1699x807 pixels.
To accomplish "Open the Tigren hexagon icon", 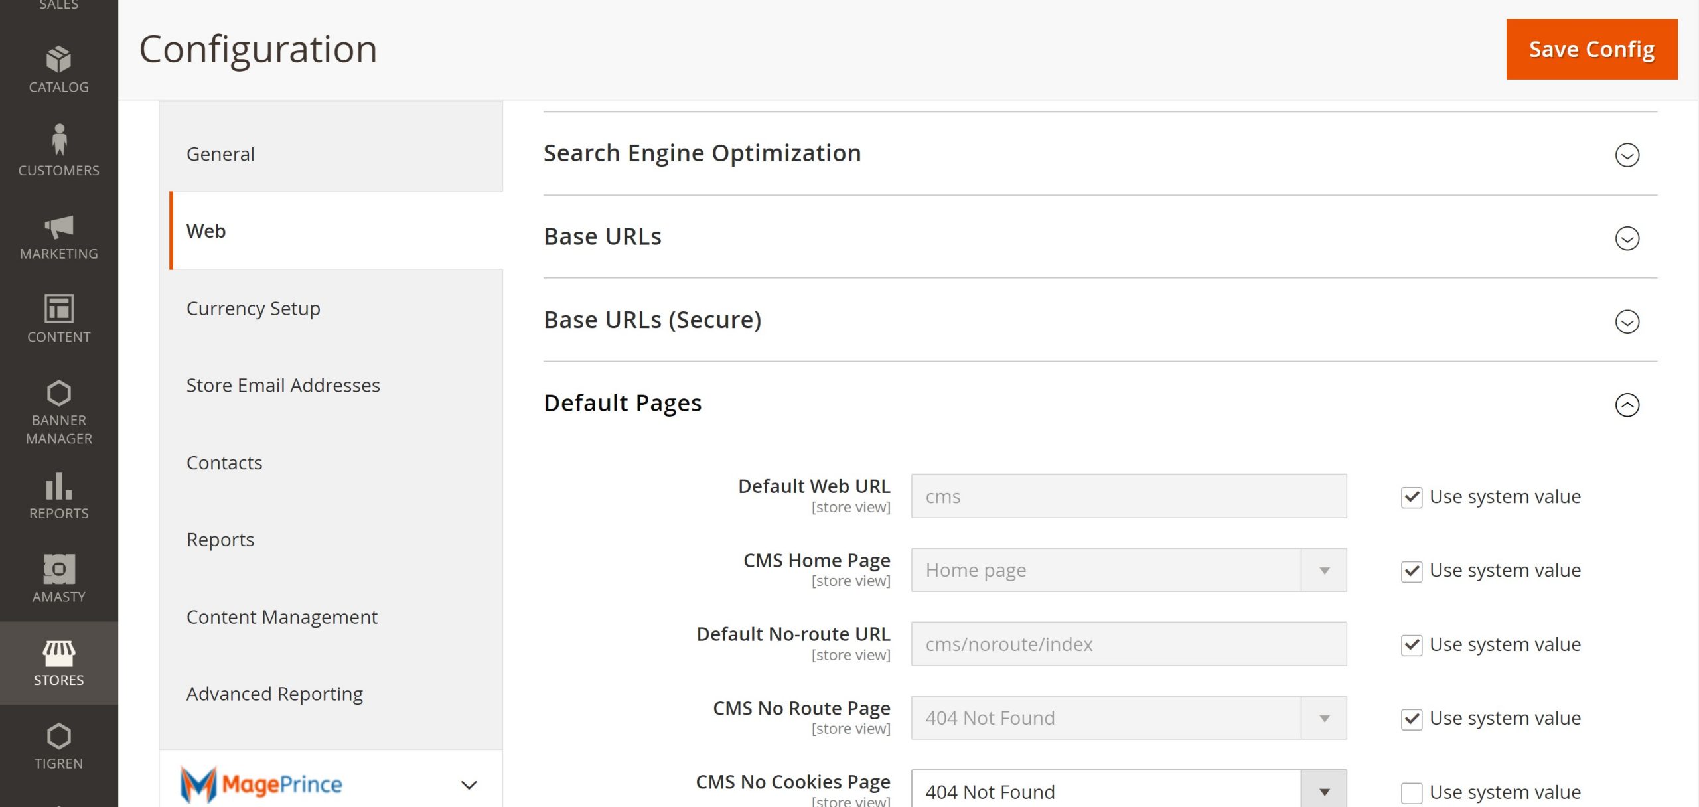I will coord(58,737).
